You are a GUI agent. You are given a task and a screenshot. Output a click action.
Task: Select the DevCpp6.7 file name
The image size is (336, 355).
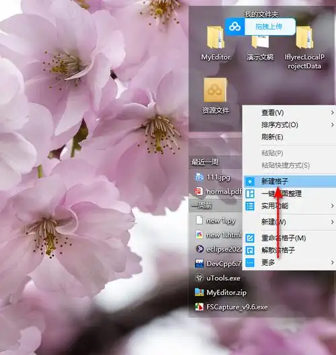click(224, 264)
